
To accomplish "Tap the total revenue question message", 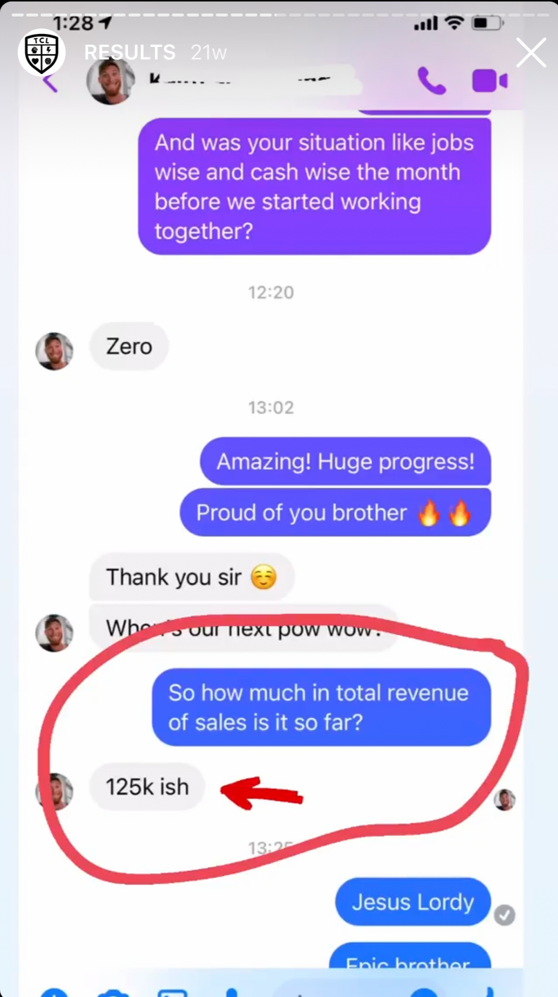I will 322,707.
